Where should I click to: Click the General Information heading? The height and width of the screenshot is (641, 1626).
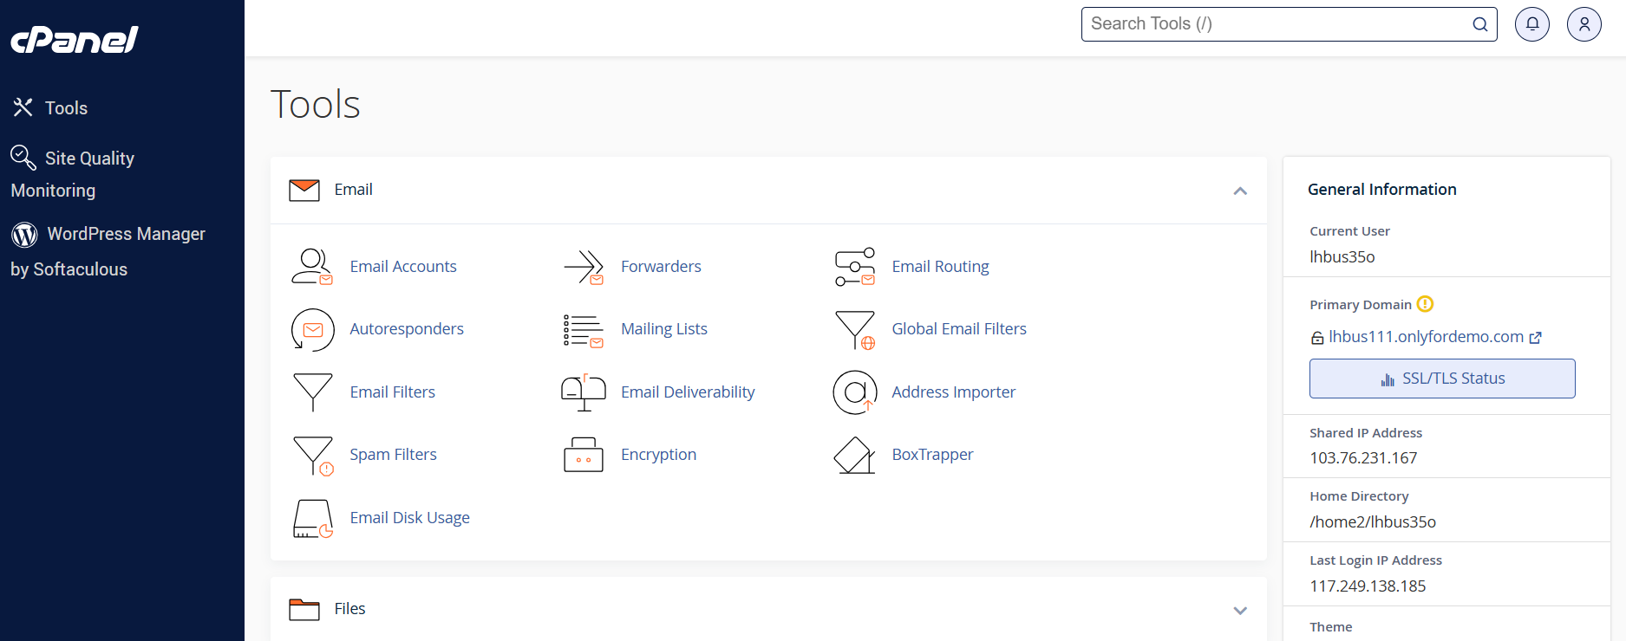click(x=1382, y=190)
